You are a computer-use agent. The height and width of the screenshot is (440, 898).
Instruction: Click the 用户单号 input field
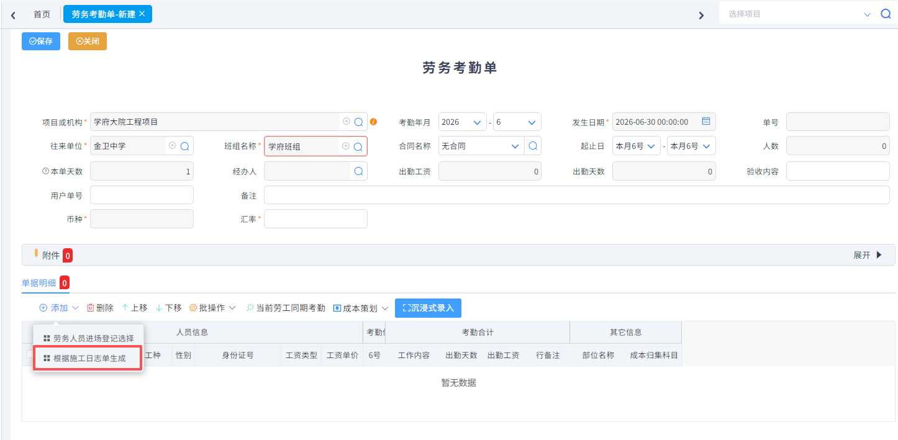pos(142,195)
